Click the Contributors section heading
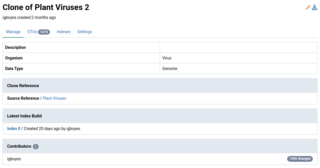The height and width of the screenshot is (168, 320). 19,146
